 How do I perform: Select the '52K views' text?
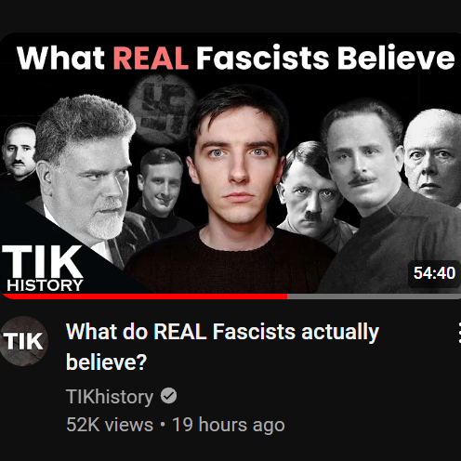(110, 425)
